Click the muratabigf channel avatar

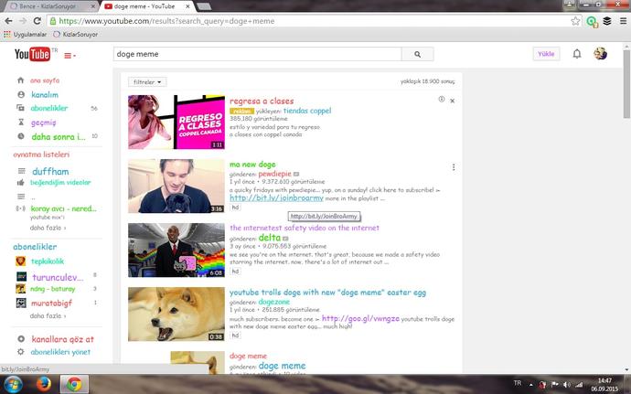pyautogui.click(x=21, y=303)
